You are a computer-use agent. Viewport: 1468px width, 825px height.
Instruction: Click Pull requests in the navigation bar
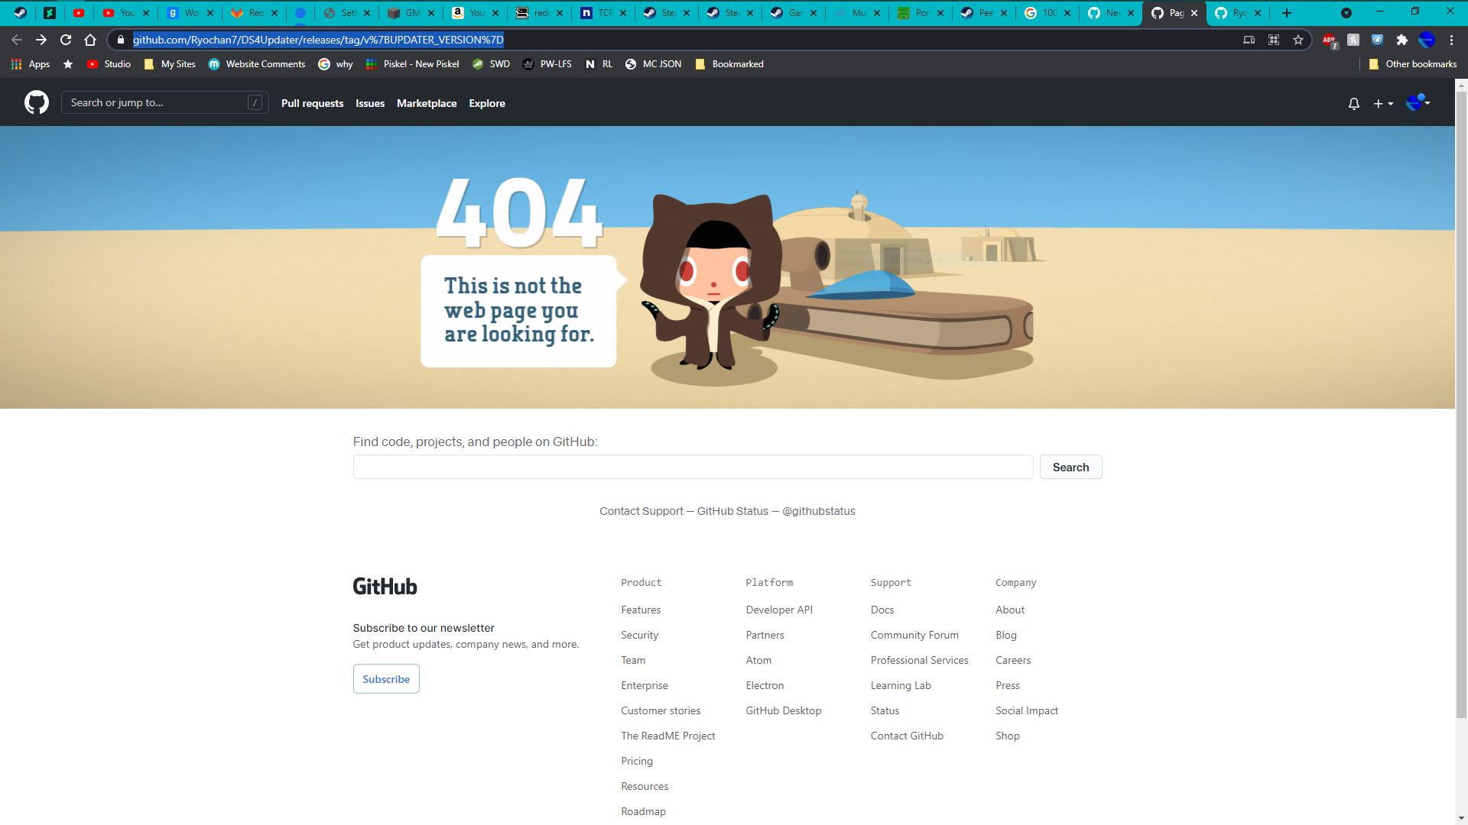click(x=312, y=103)
